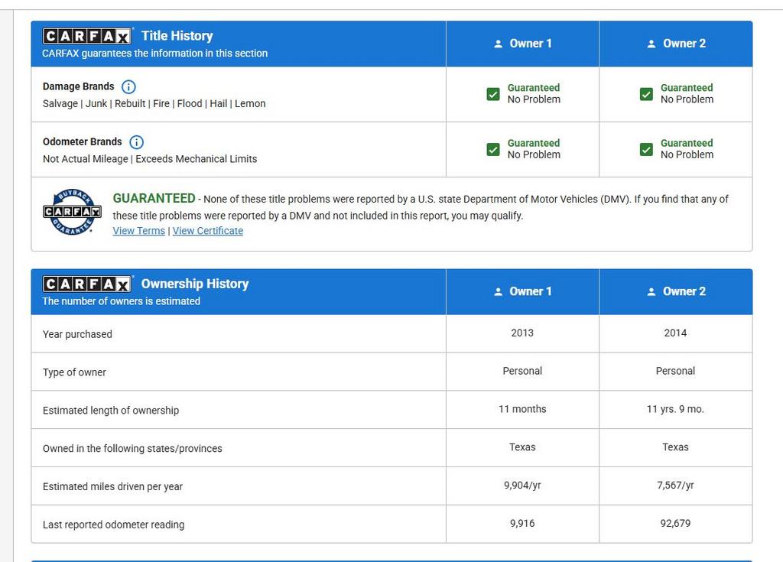Click the CARFAX logo in Title History header
The height and width of the screenshot is (562, 783).
point(87,36)
